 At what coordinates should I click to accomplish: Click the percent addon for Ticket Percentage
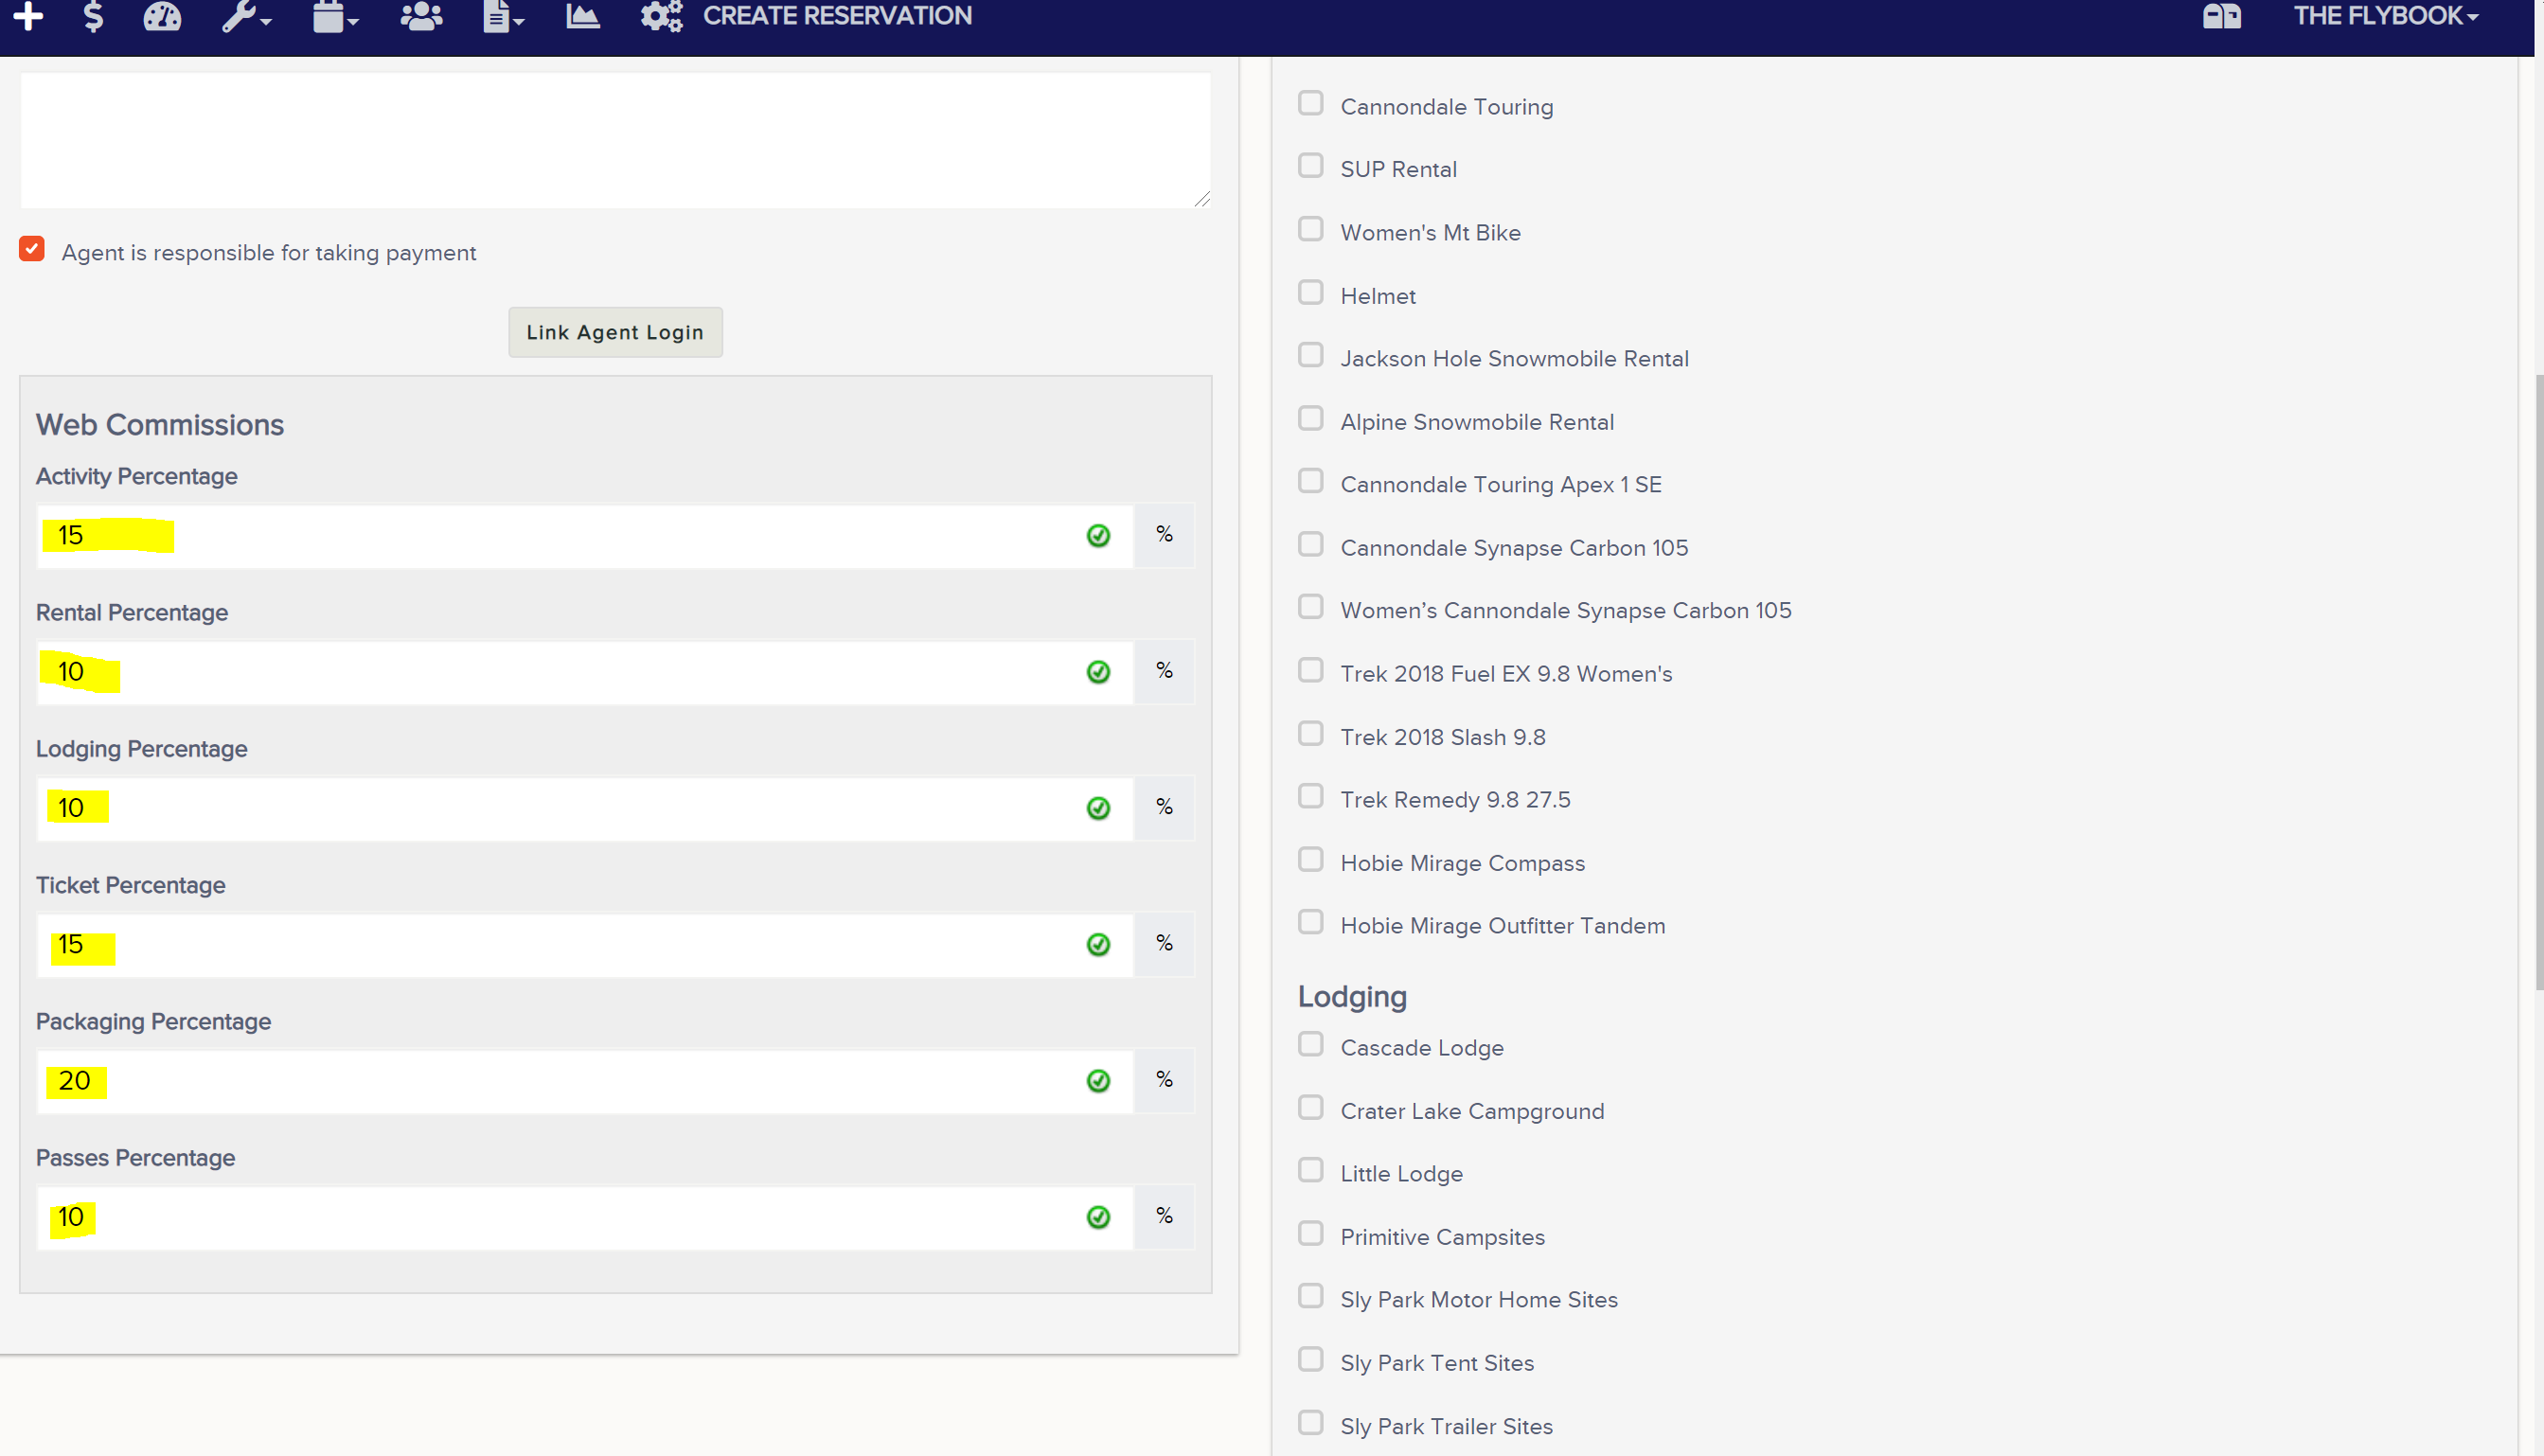(1164, 945)
